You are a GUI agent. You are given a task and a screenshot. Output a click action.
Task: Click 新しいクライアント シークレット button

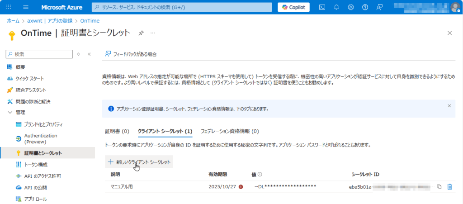tap(139, 162)
